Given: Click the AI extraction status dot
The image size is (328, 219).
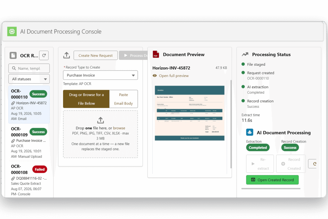Looking at the screenshot, I should [x=243, y=87].
